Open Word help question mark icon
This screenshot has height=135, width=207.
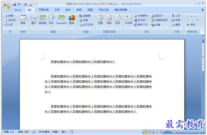(202, 10)
